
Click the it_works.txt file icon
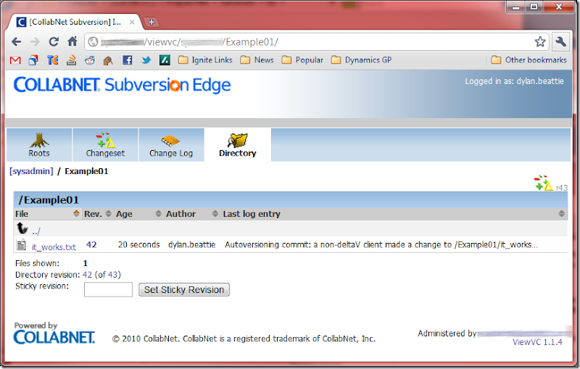point(21,245)
